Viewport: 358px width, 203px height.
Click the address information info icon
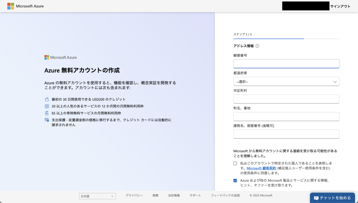click(257, 46)
